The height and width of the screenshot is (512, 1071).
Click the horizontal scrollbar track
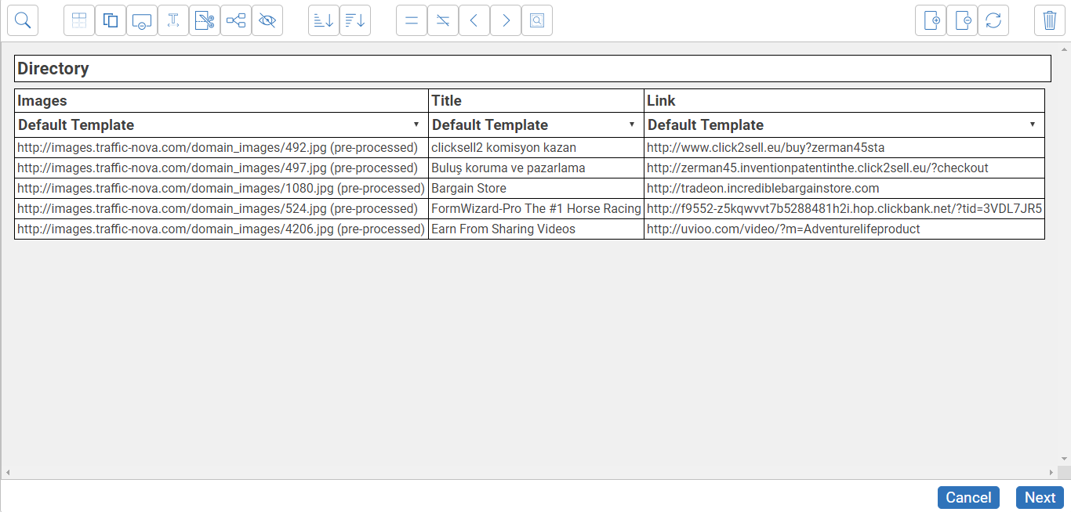click(529, 473)
